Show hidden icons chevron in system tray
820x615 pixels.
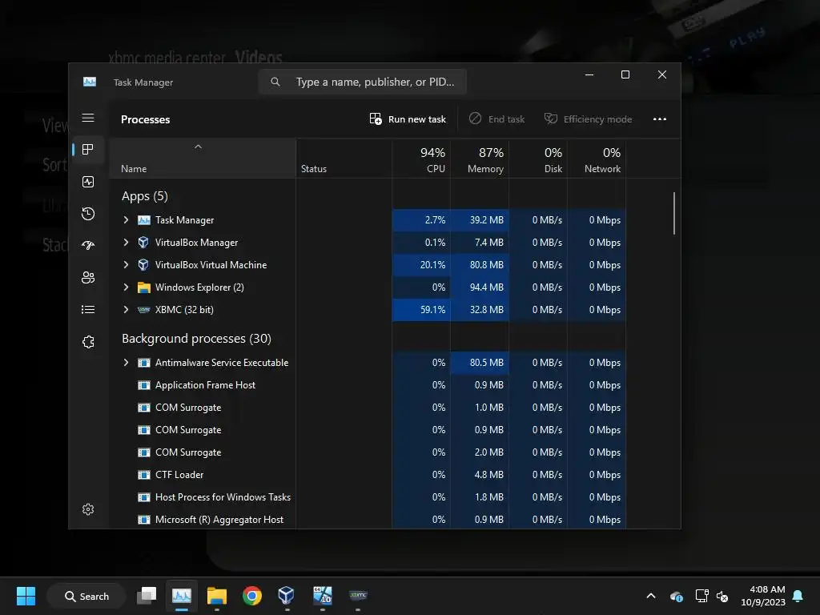(x=651, y=596)
